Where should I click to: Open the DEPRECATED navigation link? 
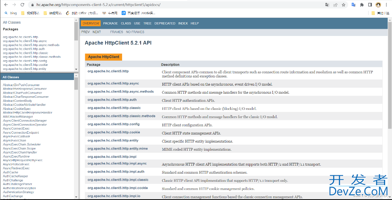point(165,23)
